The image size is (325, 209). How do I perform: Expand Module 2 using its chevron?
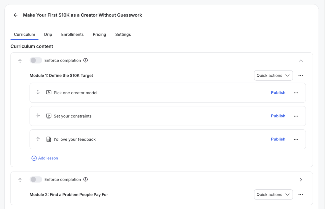pyautogui.click(x=301, y=179)
